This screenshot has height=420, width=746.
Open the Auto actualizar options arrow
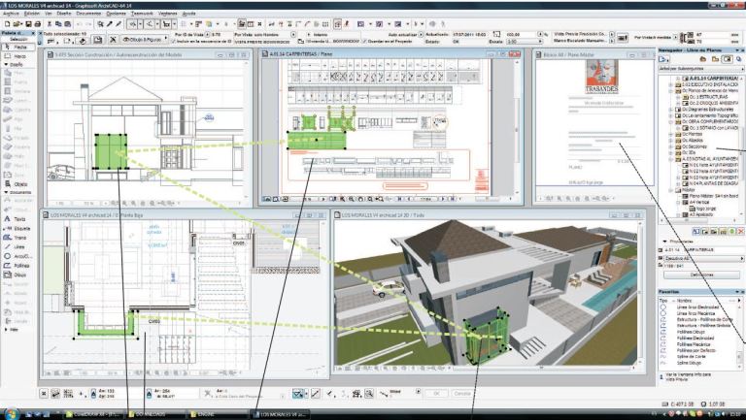tap(422, 35)
